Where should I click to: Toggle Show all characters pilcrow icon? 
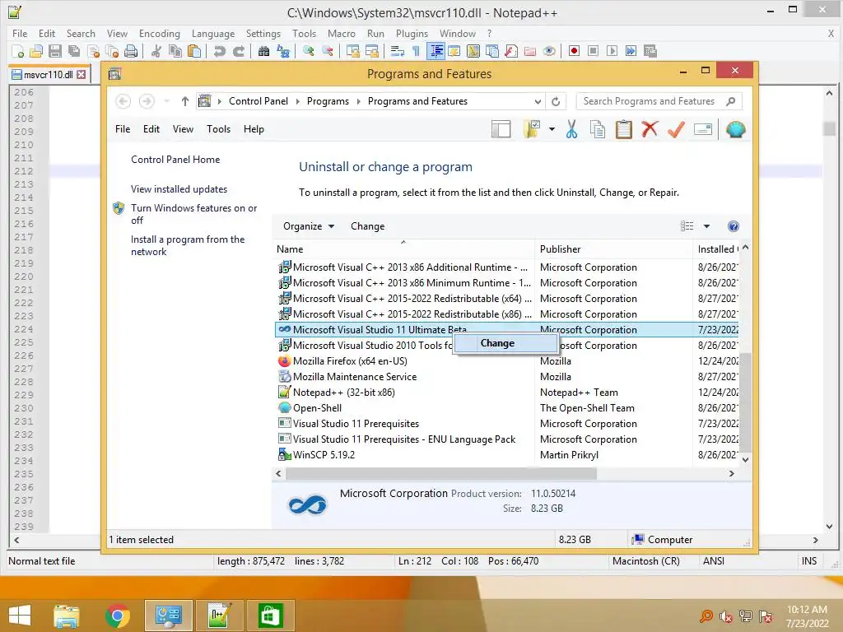pos(416,51)
